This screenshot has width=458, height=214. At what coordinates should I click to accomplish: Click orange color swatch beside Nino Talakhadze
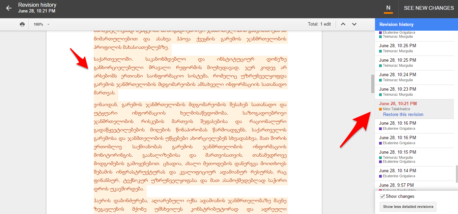[380, 109]
